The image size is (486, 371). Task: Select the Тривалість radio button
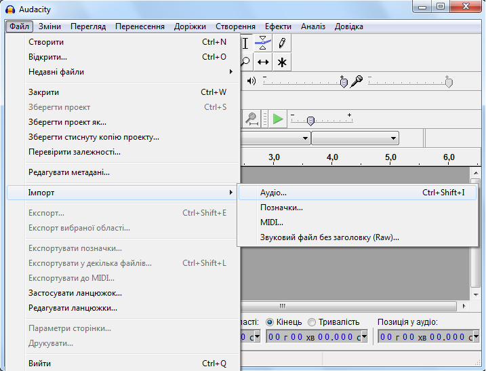point(312,322)
